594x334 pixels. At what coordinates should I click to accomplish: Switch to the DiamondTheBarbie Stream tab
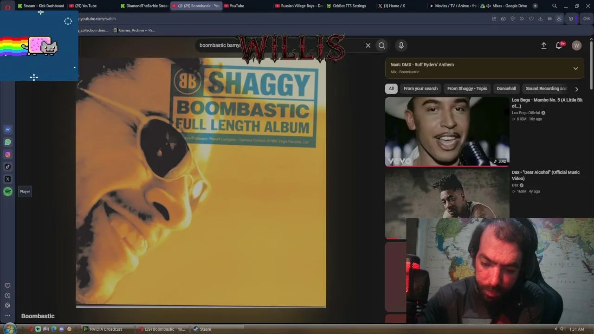(144, 6)
